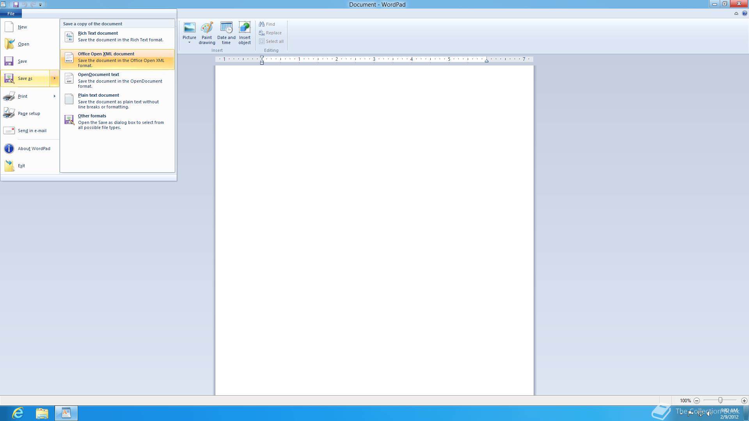This screenshot has width=749, height=421.
Task: Click the Find binoculars icon
Action: tap(262, 24)
